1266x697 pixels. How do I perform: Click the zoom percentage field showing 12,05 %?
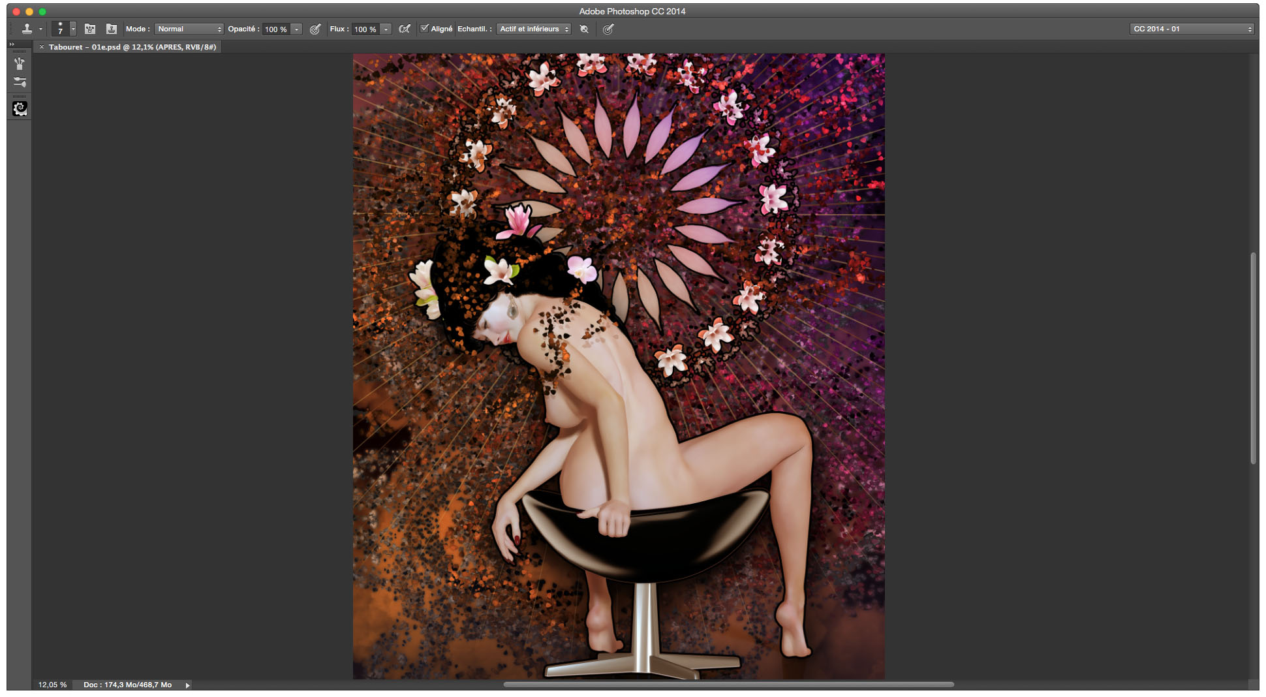pos(52,685)
